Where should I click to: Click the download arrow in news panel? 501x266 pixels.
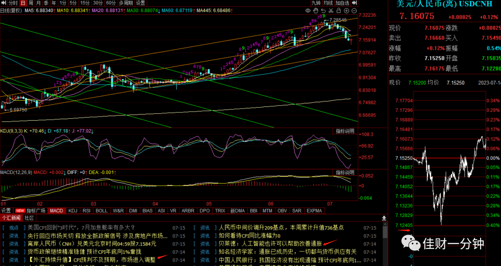(x=384, y=218)
